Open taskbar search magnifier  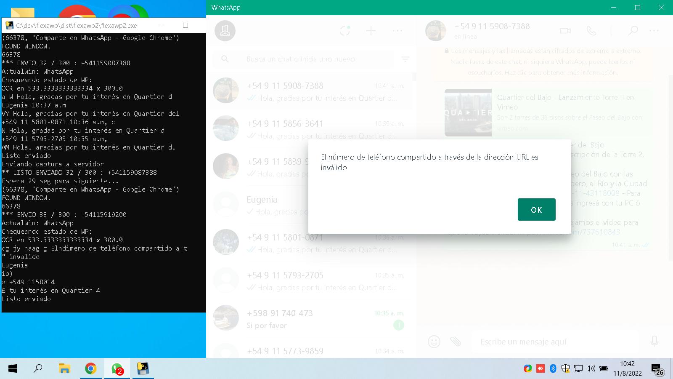point(38,368)
